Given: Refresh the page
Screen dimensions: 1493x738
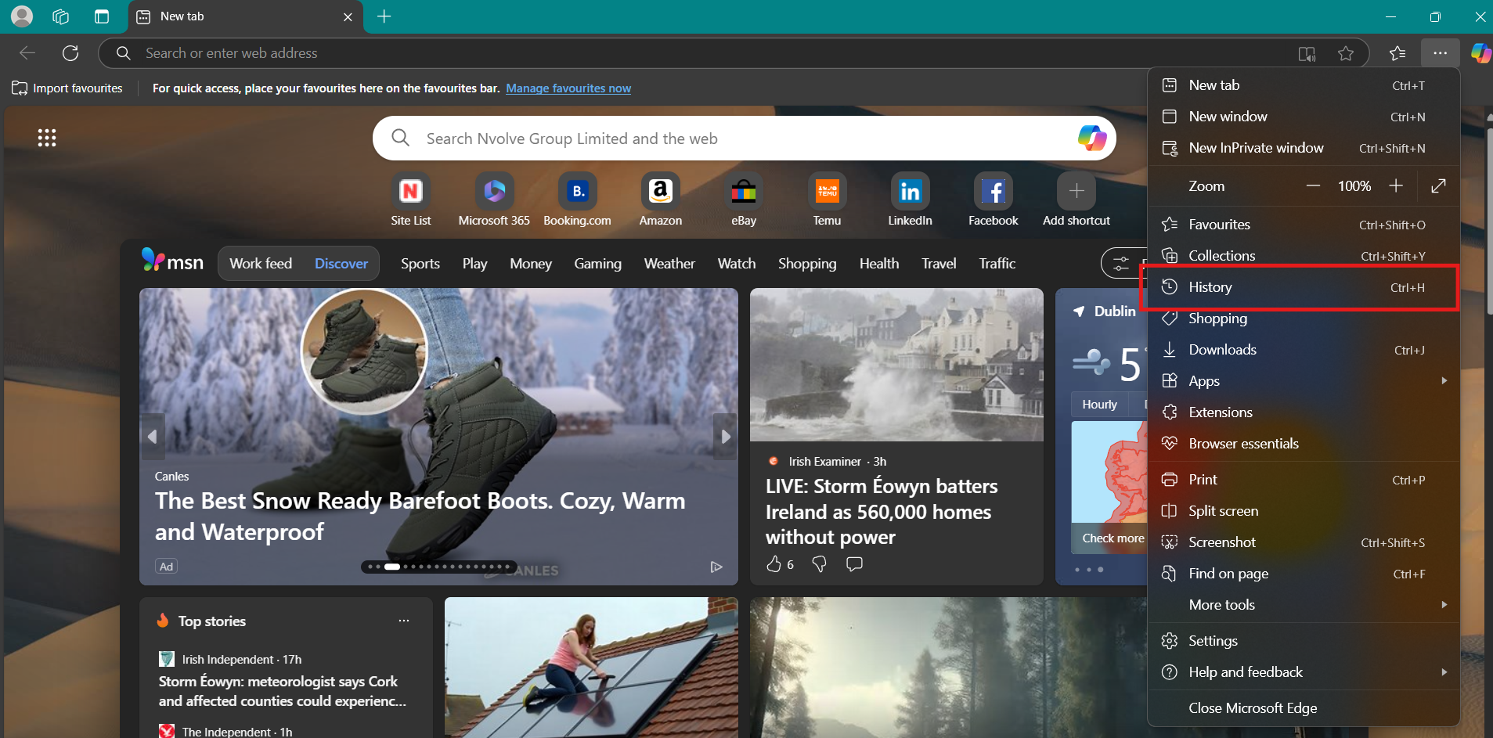Looking at the screenshot, I should point(70,53).
